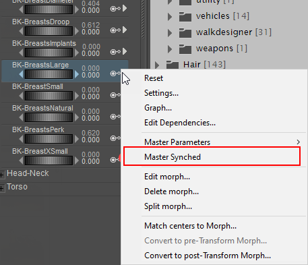308x265 pixels.
Task: Open parameter menu arrow for BK-BreastsImplants
Action: tap(125, 51)
